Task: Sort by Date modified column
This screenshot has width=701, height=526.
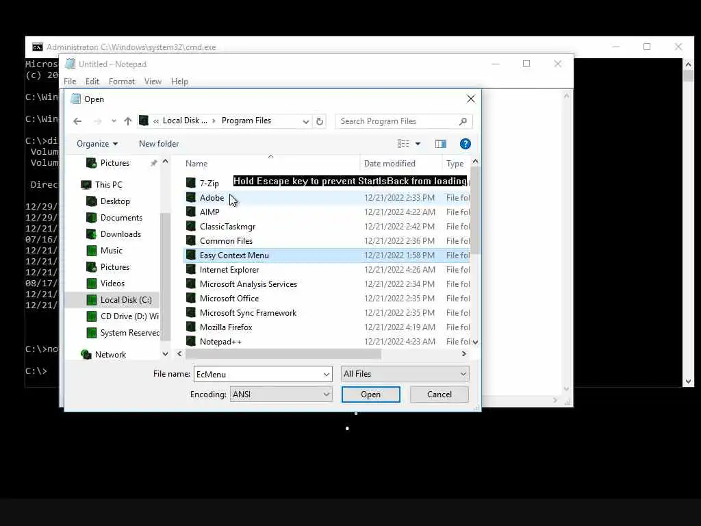Action: tap(390, 164)
